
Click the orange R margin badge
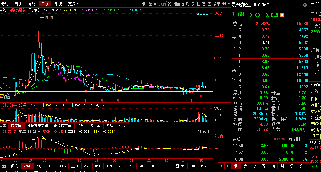[282, 15]
